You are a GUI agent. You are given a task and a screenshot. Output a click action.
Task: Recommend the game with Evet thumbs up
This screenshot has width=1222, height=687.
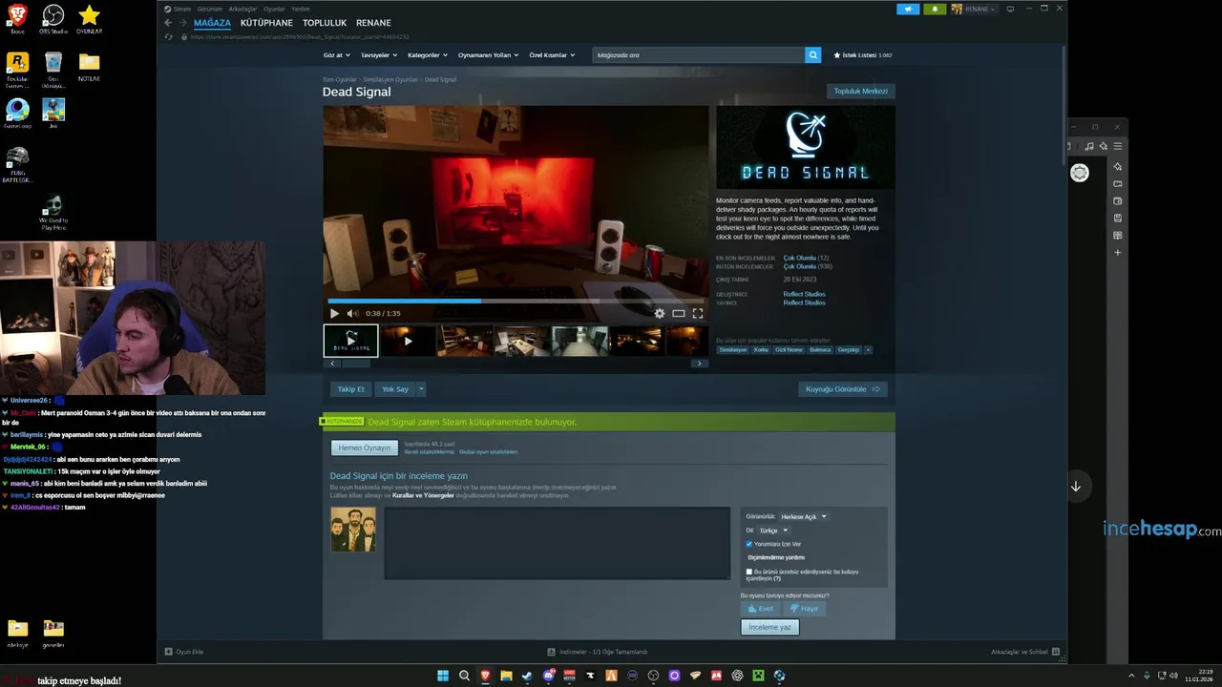760,609
